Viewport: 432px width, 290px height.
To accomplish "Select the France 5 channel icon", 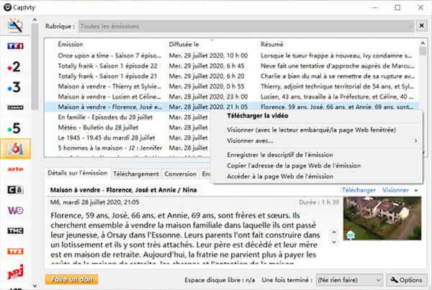I will 14,128.
